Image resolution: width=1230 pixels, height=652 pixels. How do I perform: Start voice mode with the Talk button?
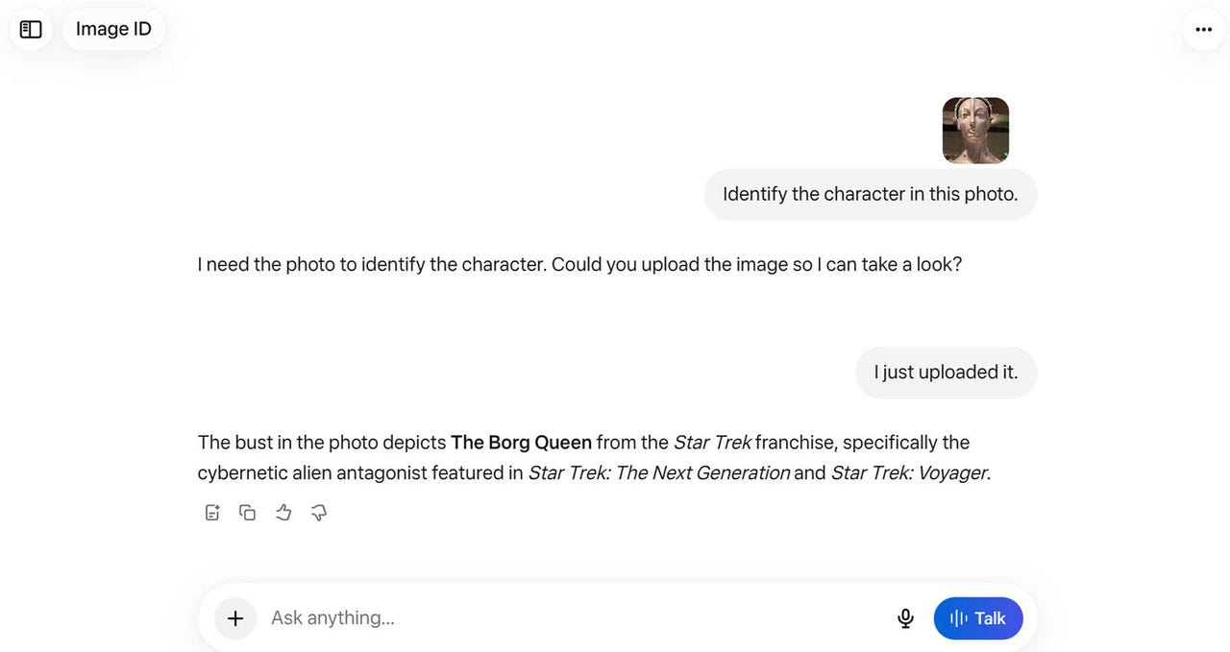978,618
